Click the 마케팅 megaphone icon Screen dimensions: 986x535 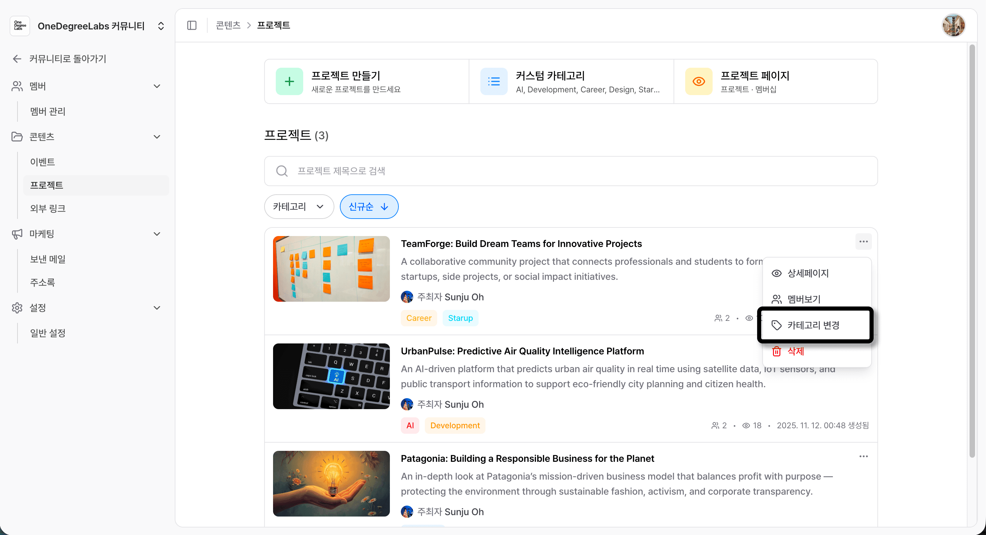click(x=17, y=234)
